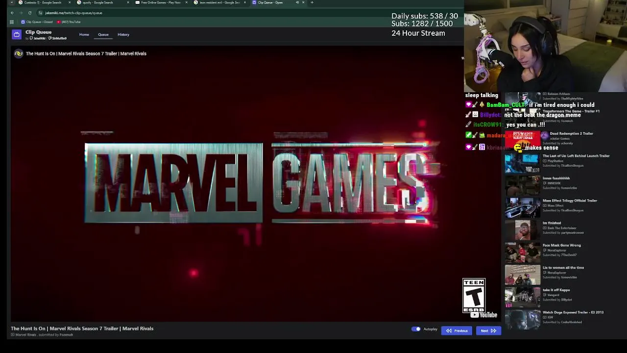Screen dimensions: 627x353
Task: Click the Previous clip button
Action: point(457,330)
